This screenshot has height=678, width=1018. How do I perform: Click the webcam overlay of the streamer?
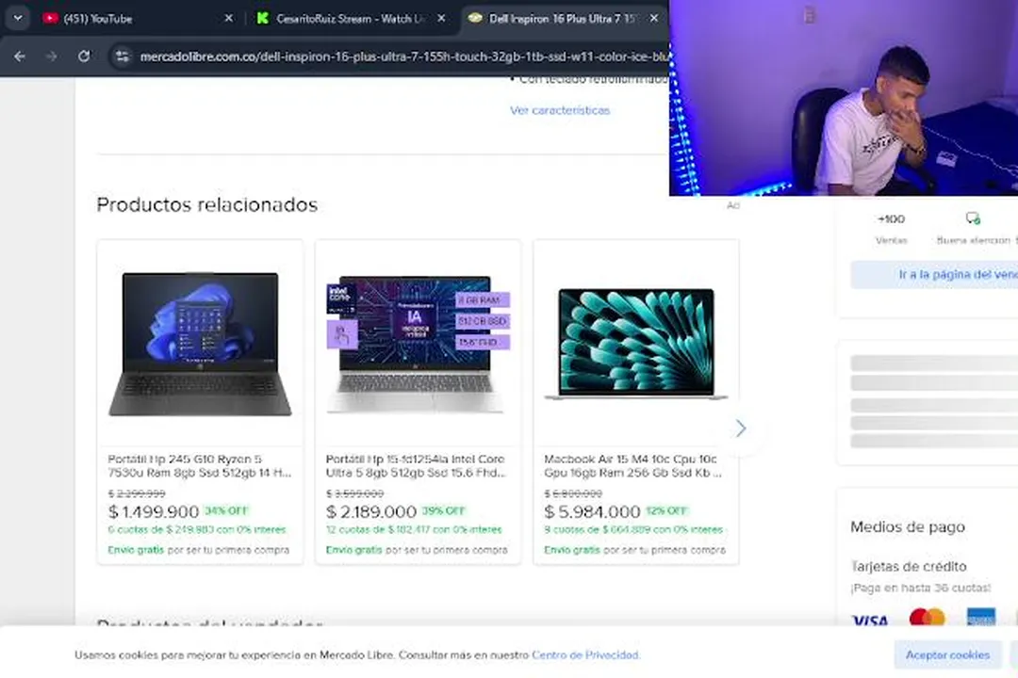pos(844,97)
